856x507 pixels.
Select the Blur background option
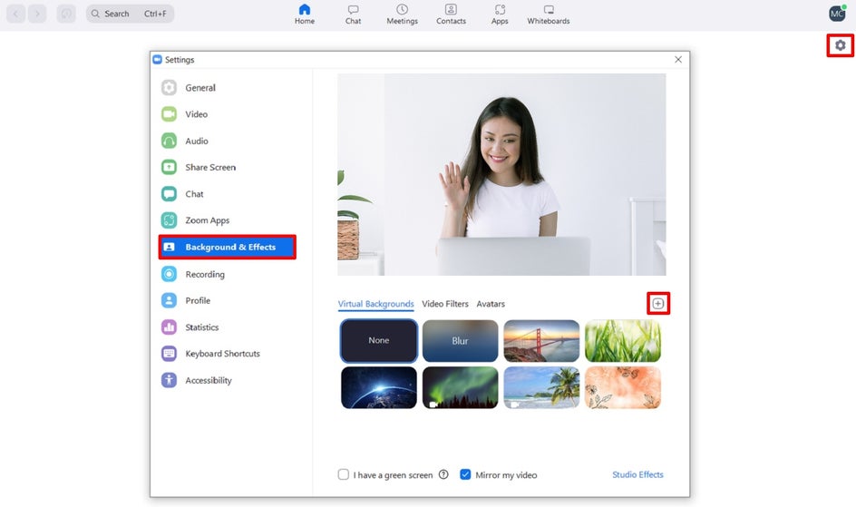tap(461, 340)
